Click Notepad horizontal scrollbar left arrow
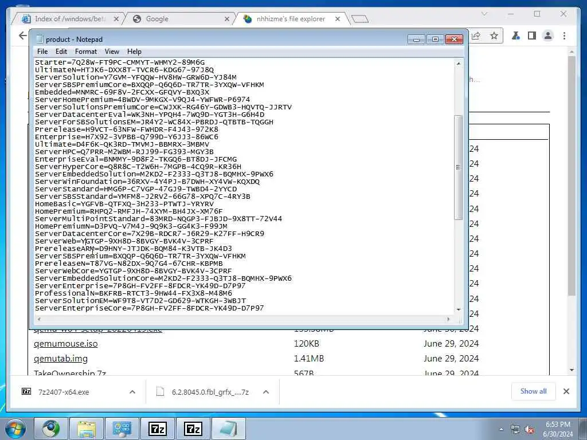Image resolution: width=587 pixels, height=440 pixels. click(38, 319)
